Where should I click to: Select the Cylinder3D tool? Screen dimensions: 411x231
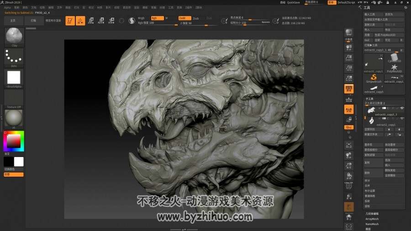pos(394,58)
